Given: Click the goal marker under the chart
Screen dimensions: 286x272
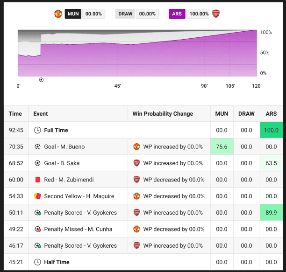Looking at the screenshot, I should pyautogui.click(x=41, y=80).
